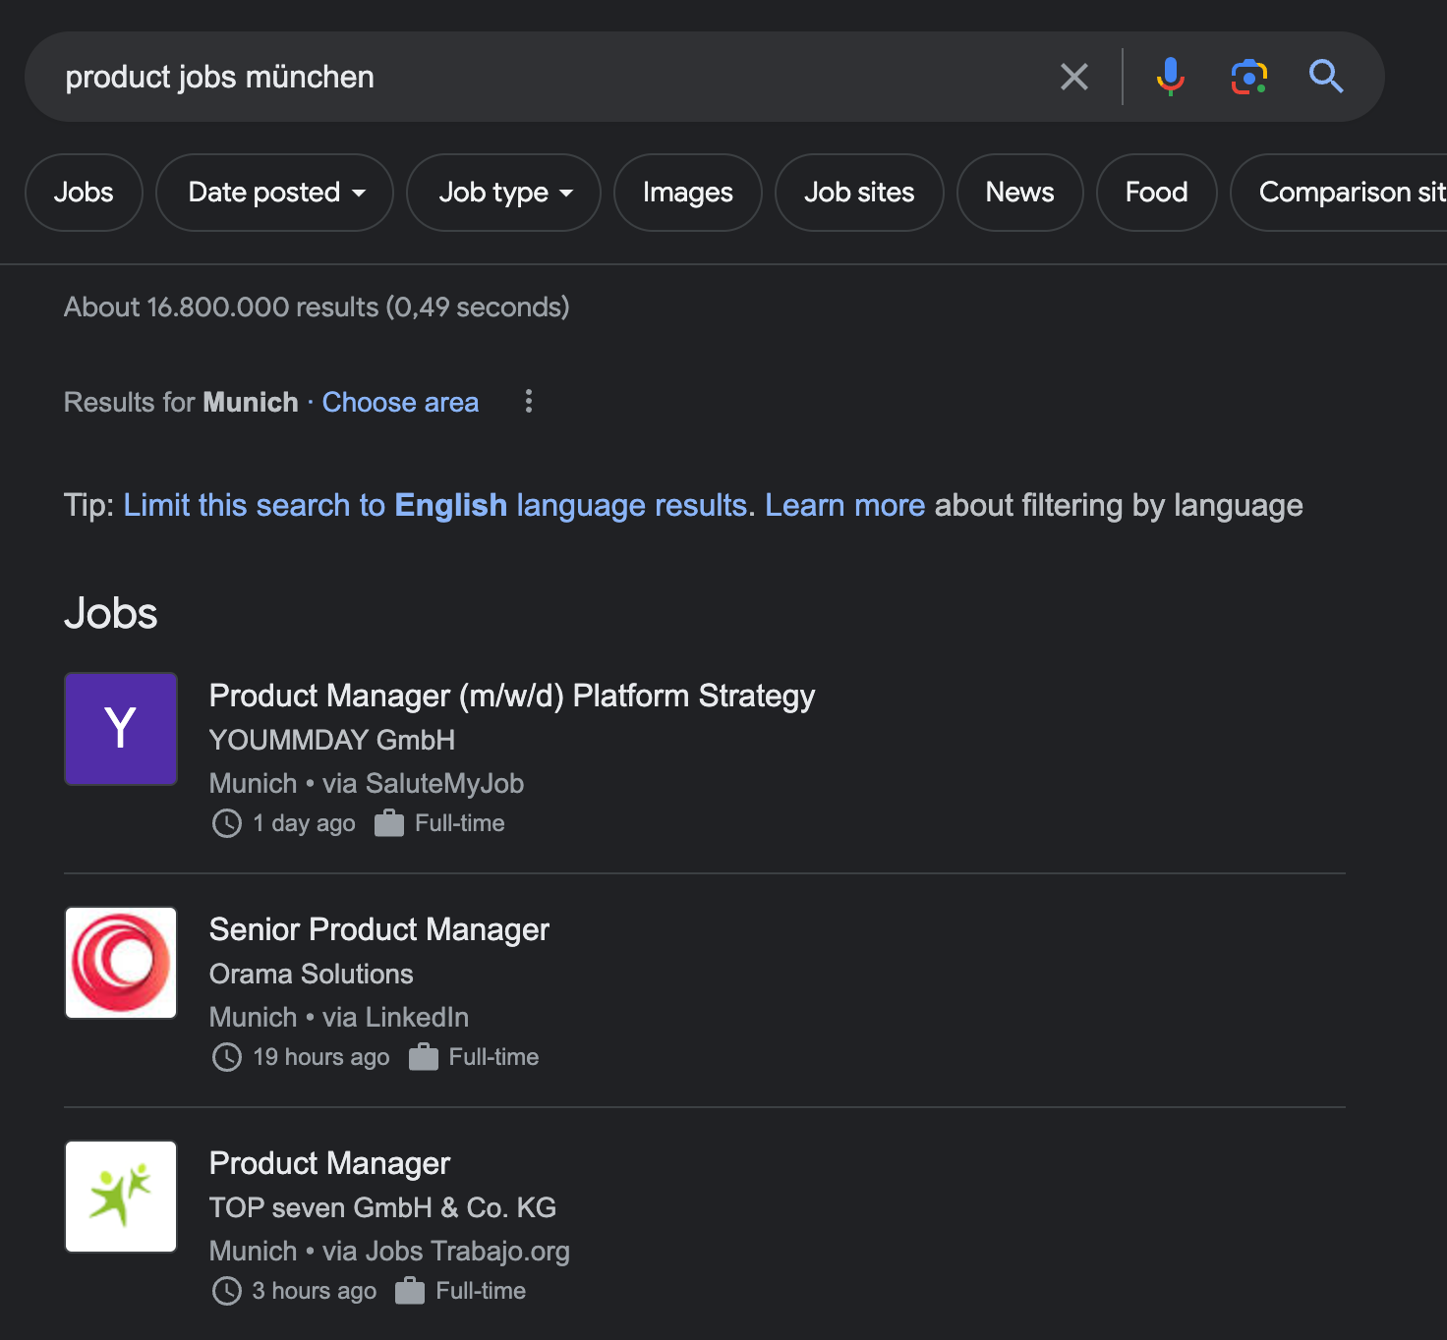This screenshot has width=1447, height=1340.
Task: Click Munich • via LinkedIn text
Action: [339, 1017]
